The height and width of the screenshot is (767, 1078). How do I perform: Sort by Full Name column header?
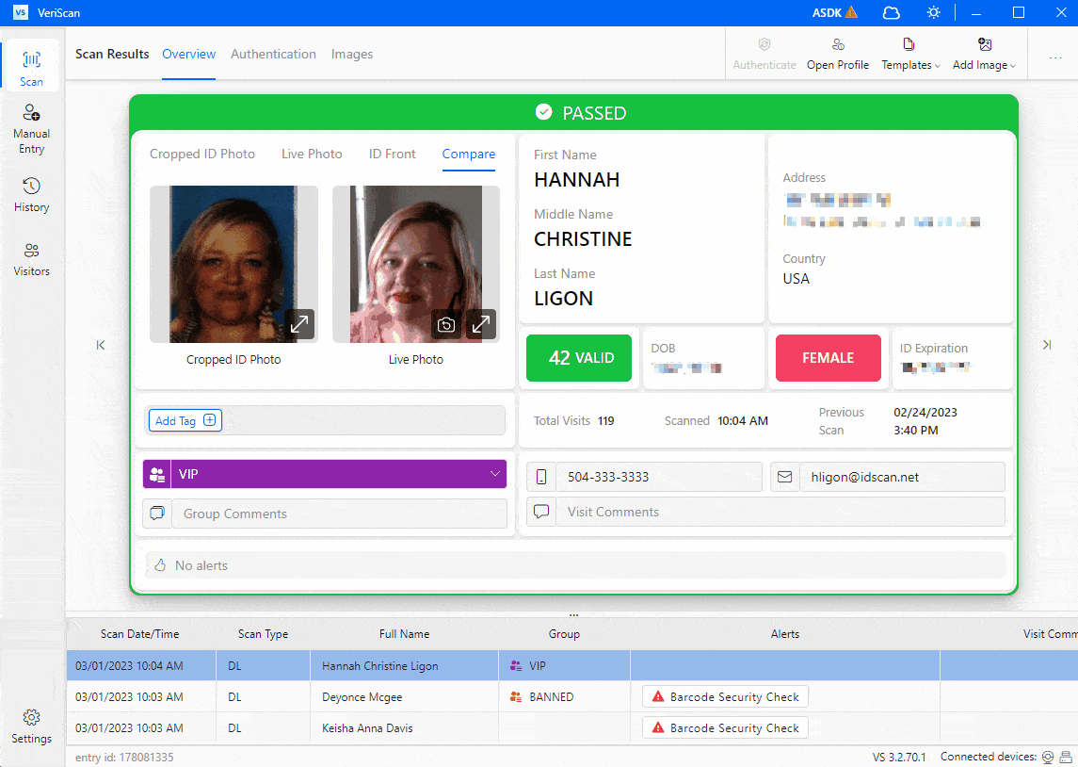click(404, 633)
